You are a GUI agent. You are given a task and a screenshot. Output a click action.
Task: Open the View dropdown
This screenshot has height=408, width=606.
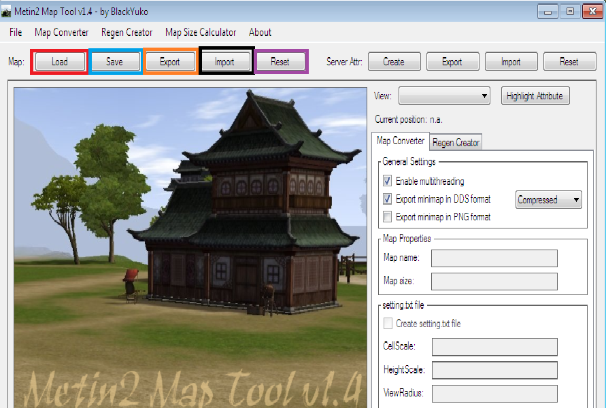[444, 96]
